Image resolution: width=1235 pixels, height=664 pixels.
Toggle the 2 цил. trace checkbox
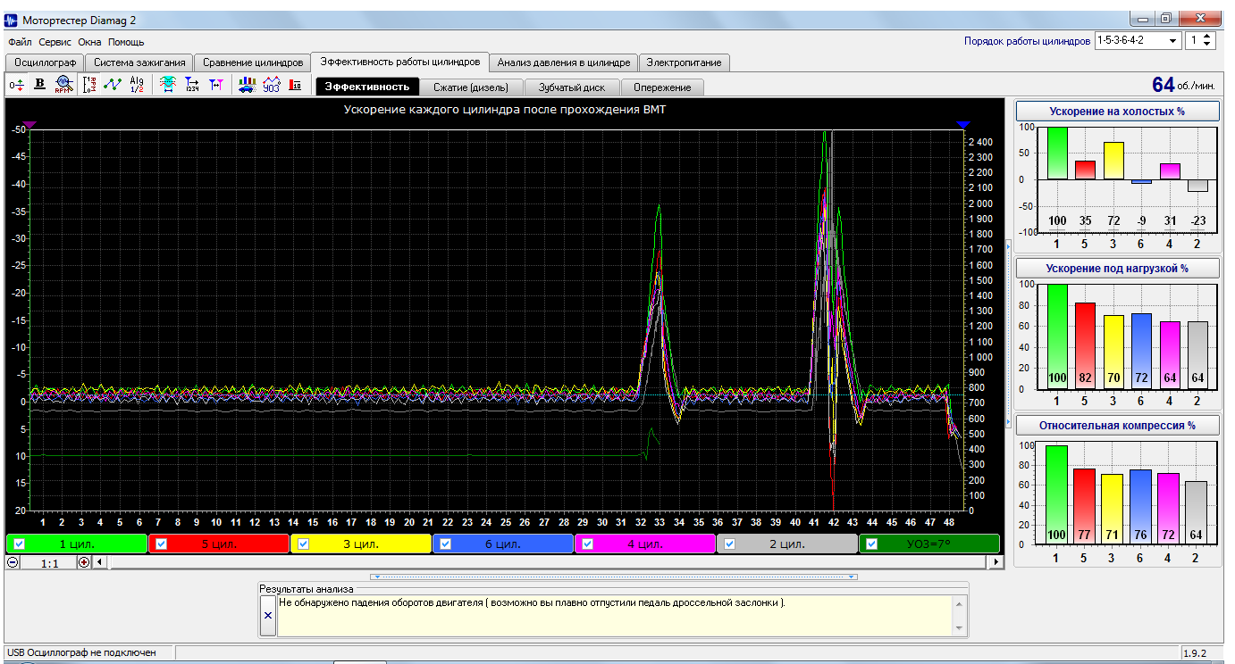[x=730, y=544]
